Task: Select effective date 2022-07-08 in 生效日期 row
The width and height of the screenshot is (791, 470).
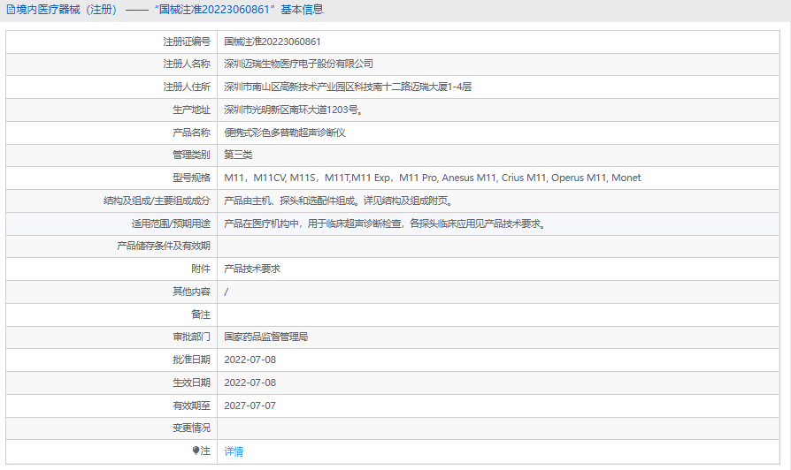Action: 250,383
